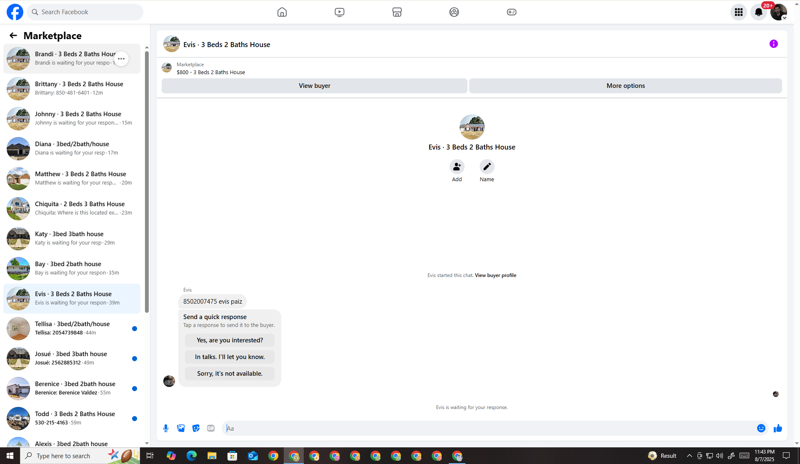The image size is (800, 464).
Task: Click the conversation list scrollbar down arrow
Action: click(x=147, y=443)
